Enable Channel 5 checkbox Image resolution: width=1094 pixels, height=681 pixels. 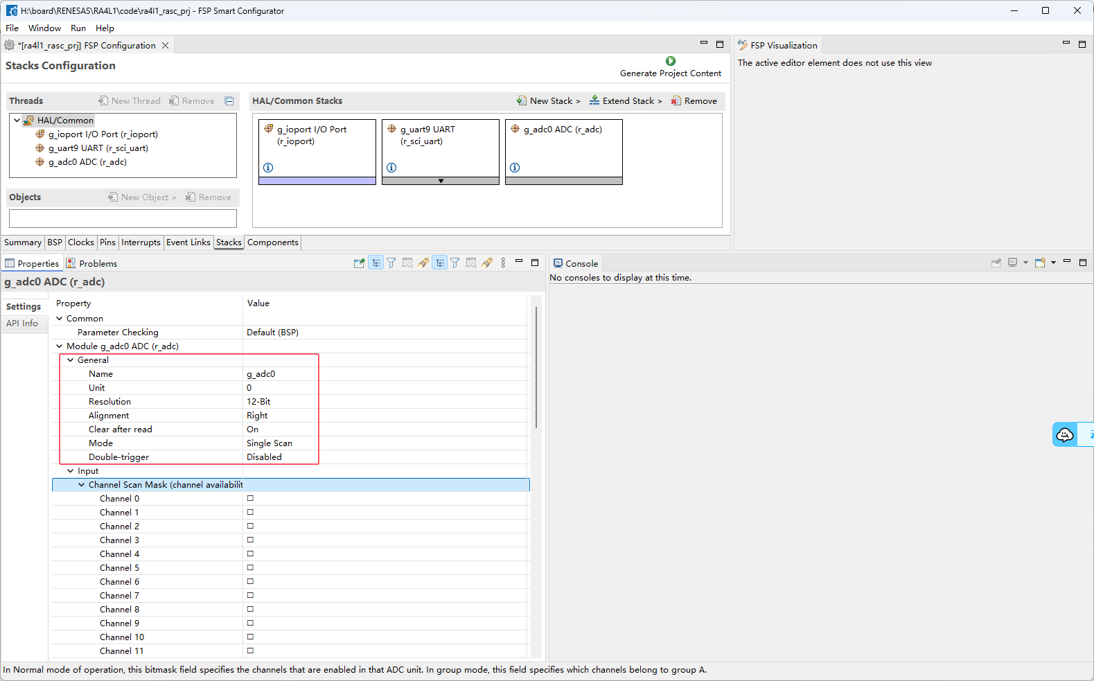[x=250, y=567]
